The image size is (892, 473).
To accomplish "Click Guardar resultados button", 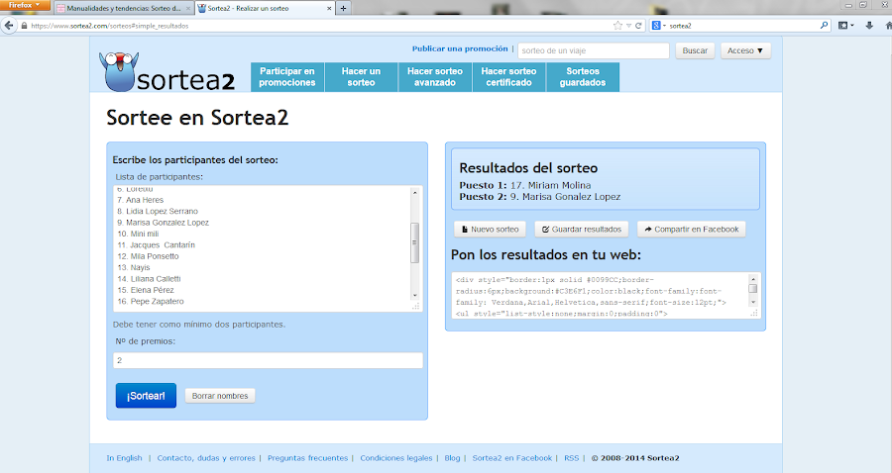I will pos(582,230).
